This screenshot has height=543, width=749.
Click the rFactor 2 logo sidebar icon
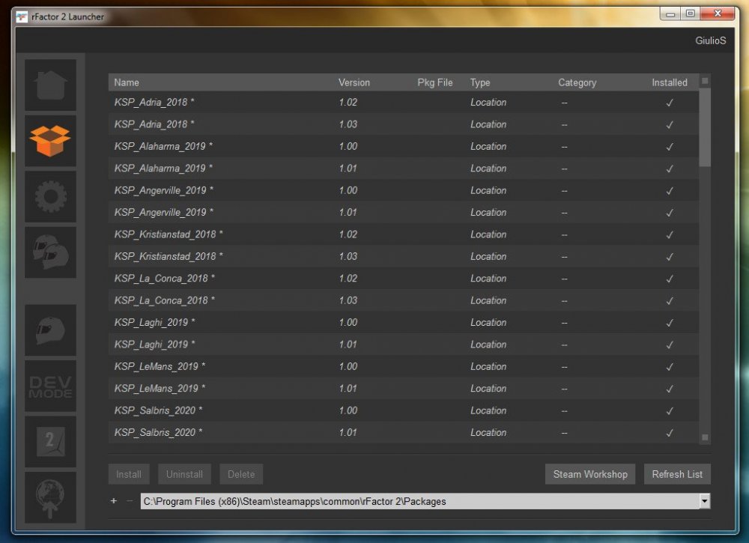51,441
